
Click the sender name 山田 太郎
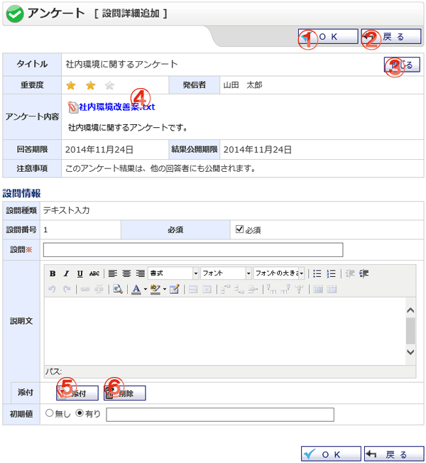coord(243,85)
